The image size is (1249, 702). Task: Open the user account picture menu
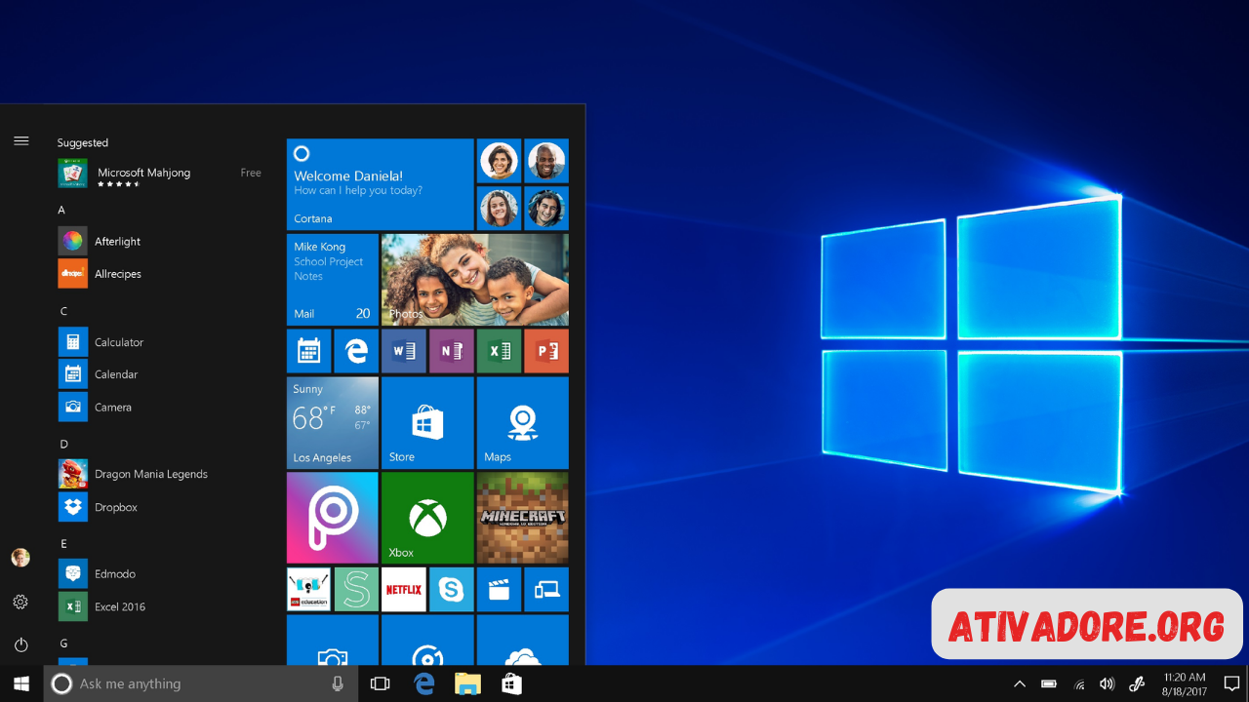click(x=20, y=558)
